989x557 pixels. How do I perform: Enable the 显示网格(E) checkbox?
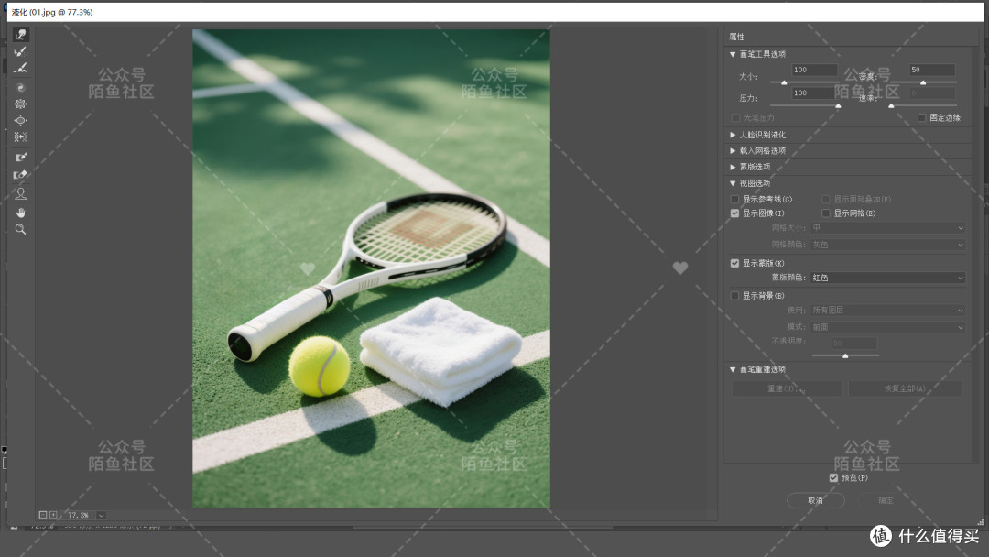[826, 213]
